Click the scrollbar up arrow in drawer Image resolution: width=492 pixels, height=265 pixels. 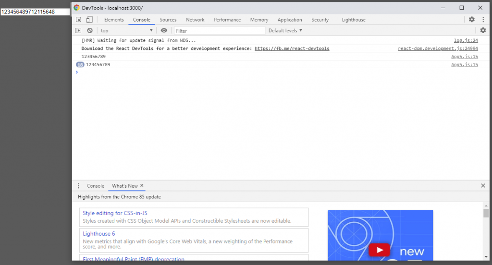pos(486,206)
